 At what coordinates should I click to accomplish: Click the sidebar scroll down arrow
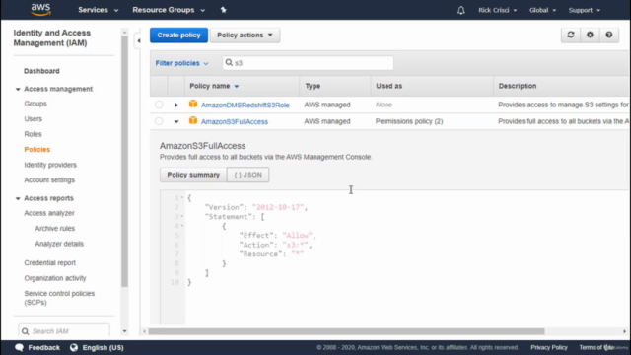tap(124, 331)
